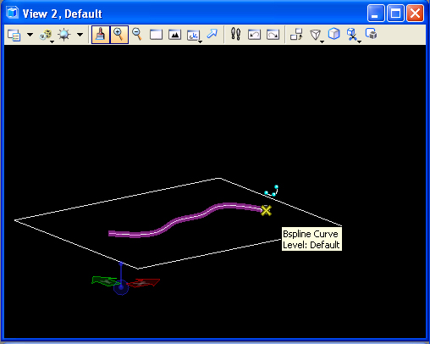Select the Pan View arrow tool
The width and height of the screenshot is (430, 344).
click(x=212, y=34)
